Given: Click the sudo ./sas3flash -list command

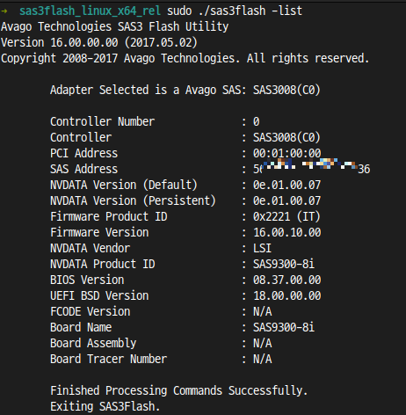Looking at the screenshot, I should [235, 11].
